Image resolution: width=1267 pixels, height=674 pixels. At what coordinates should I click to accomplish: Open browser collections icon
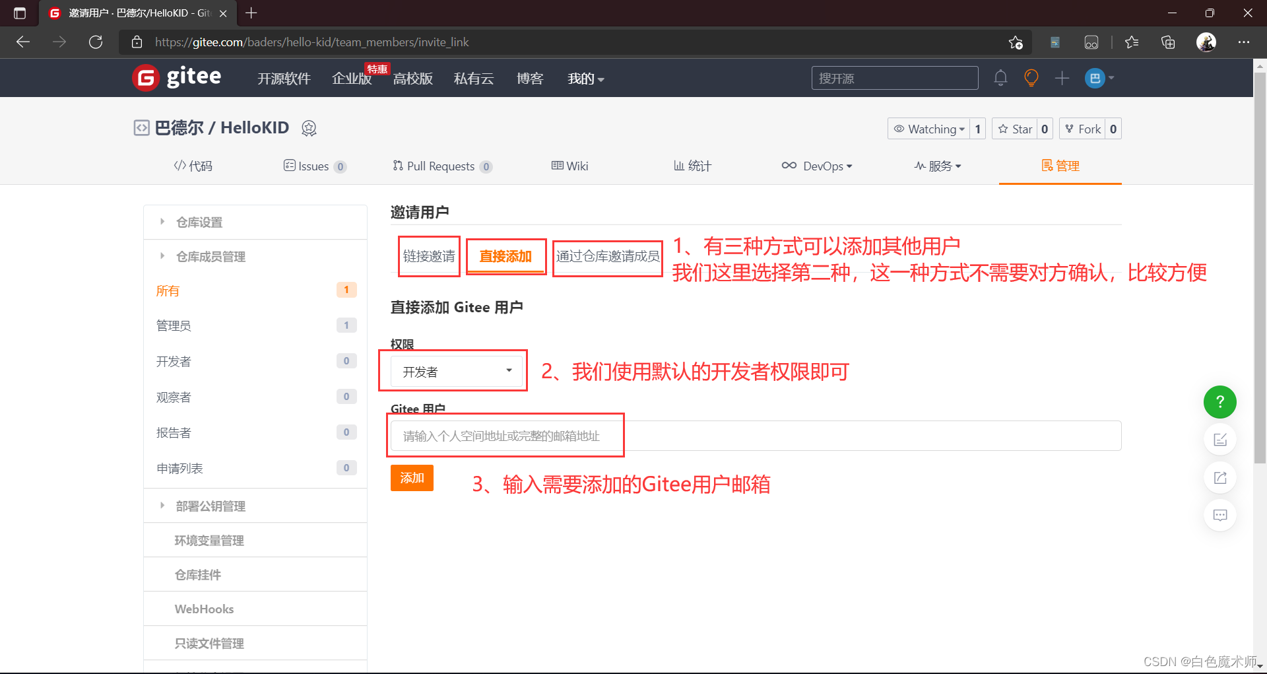(1168, 42)
